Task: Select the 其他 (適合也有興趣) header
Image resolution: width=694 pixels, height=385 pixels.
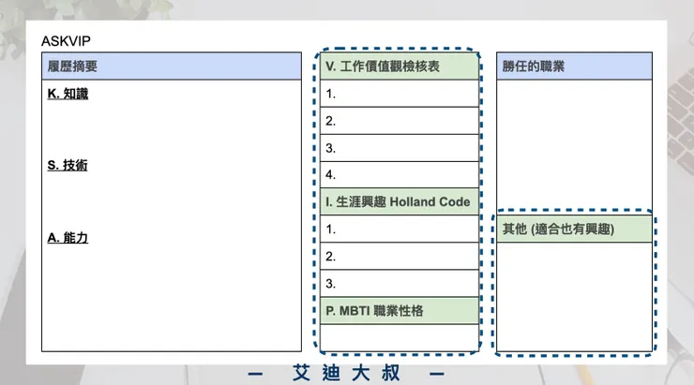Action: [x=574, y=229]
